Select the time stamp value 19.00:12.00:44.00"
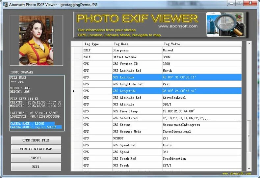Viewport: 260px width, 178px height. point(202,111)
